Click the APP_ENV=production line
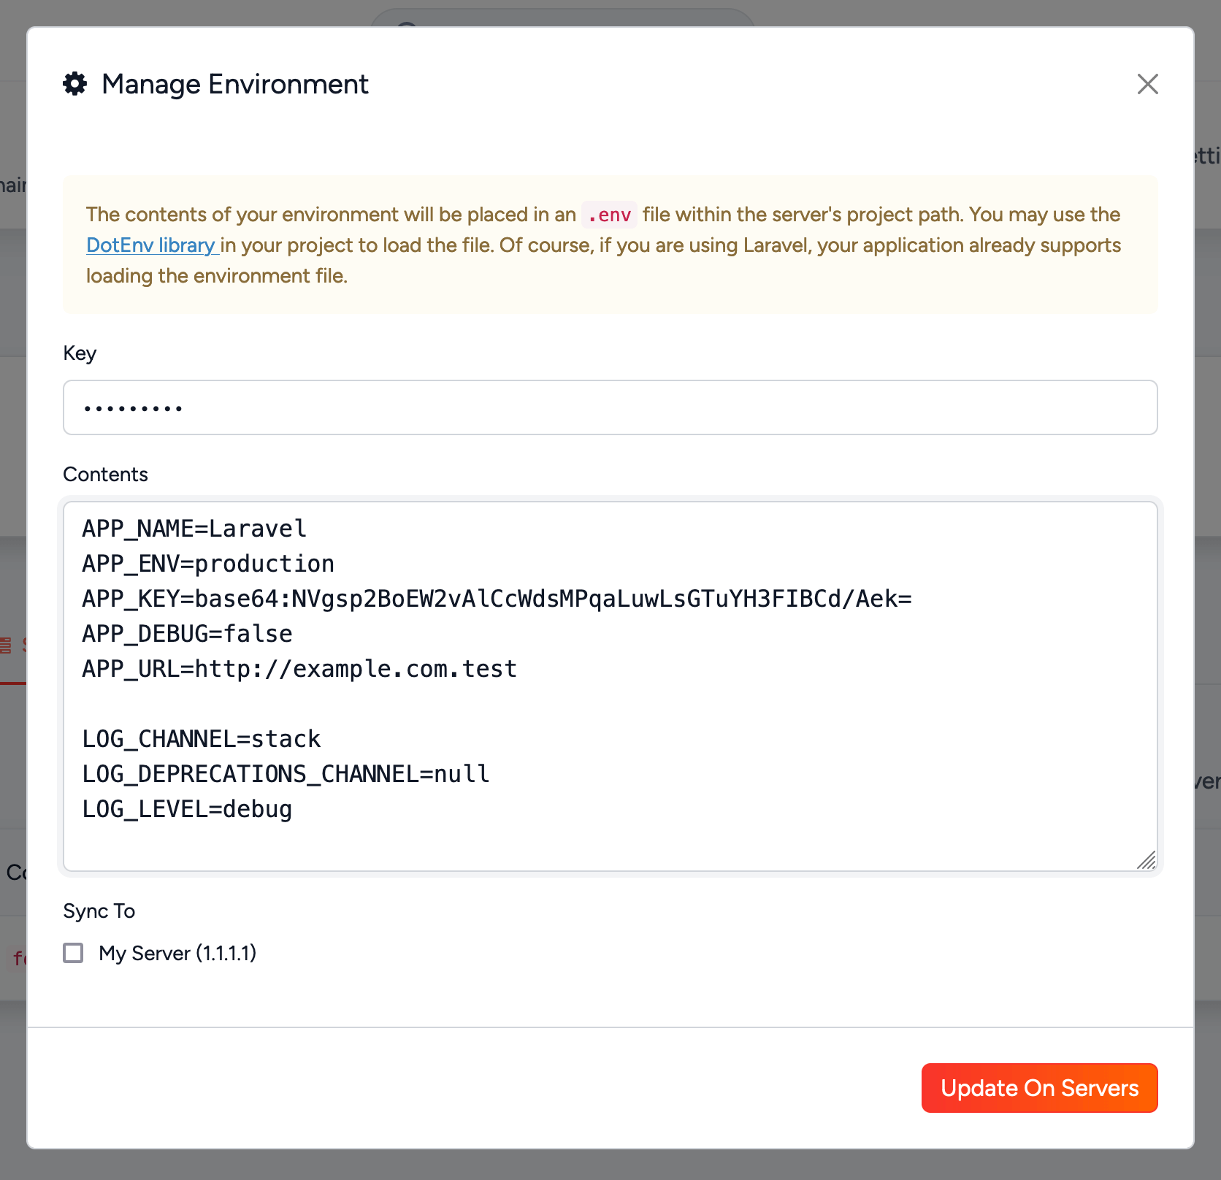This screenshot has height=1180, width=1221. point(207,563)
